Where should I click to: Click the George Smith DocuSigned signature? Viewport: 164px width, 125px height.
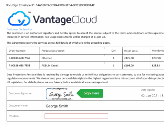(x=60, y=94)
